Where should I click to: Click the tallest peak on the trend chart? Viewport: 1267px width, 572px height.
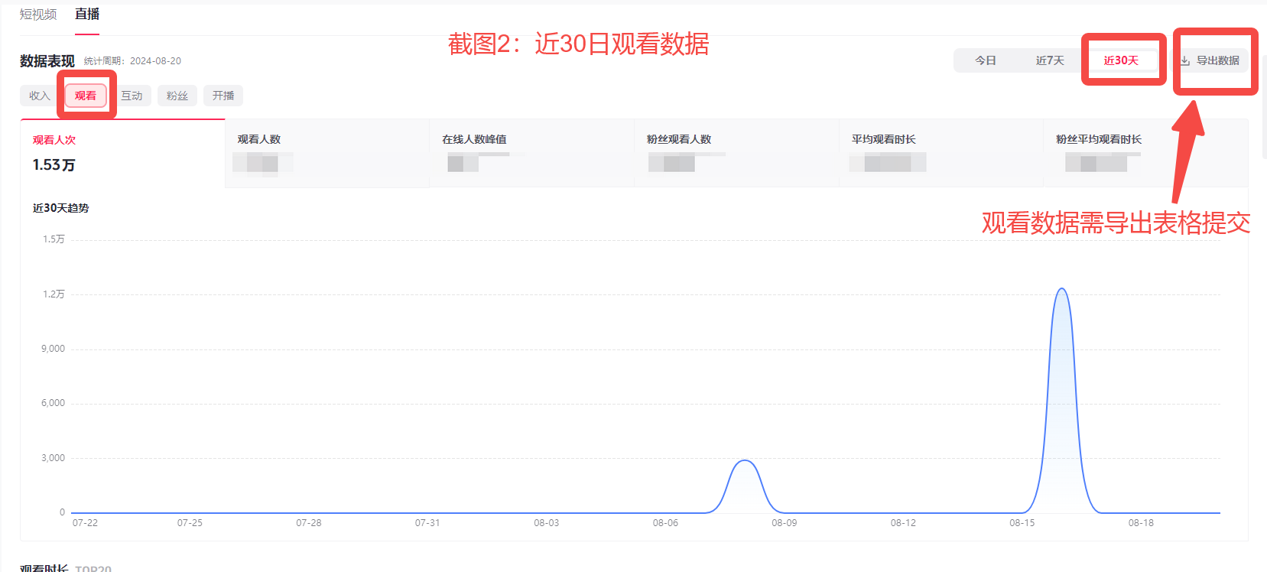pos(1061,289)
